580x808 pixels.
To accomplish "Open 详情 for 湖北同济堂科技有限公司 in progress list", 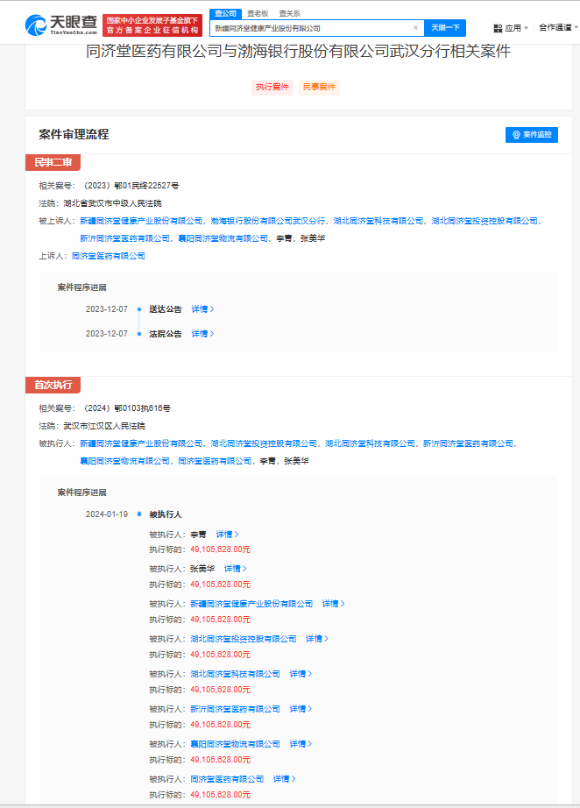I will pos(301,674).
